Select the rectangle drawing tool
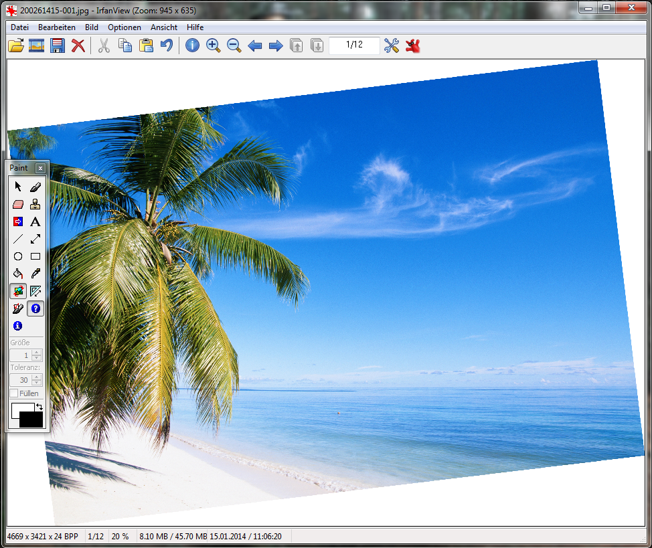Screen dimensions: 652x548 tap(35, 256)
